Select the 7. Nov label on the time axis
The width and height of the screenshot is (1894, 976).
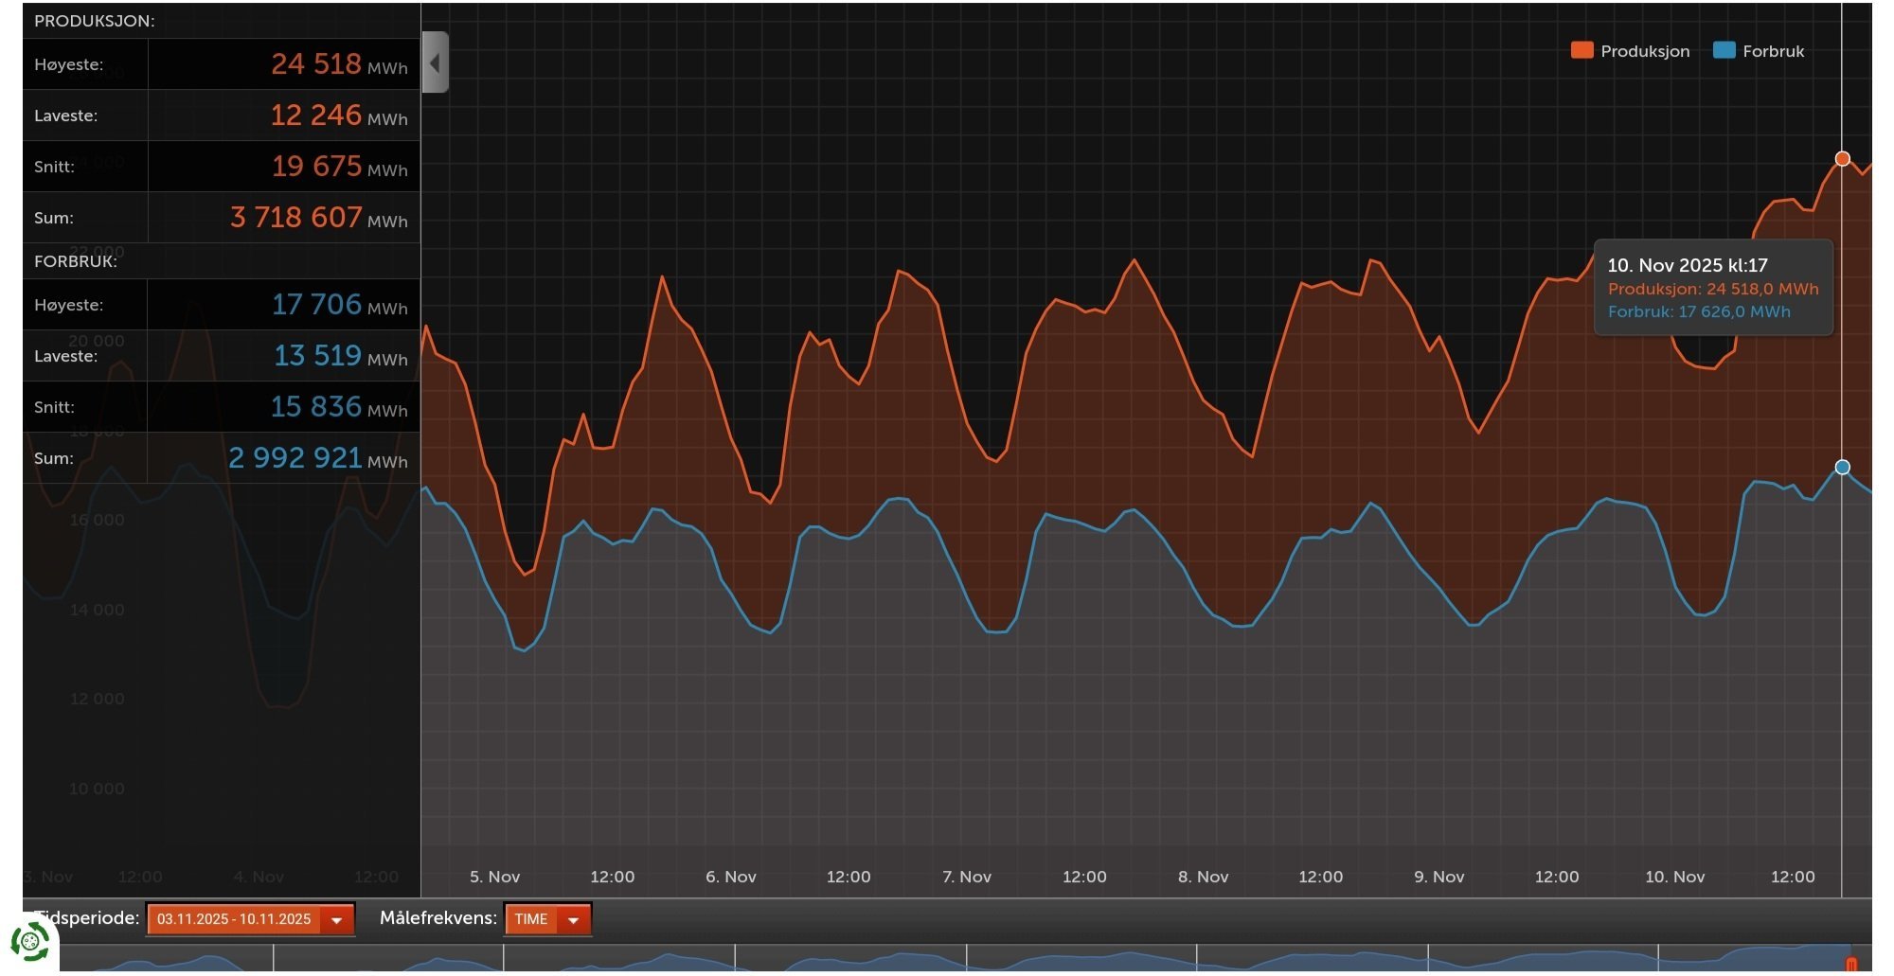tap(966, 877)
